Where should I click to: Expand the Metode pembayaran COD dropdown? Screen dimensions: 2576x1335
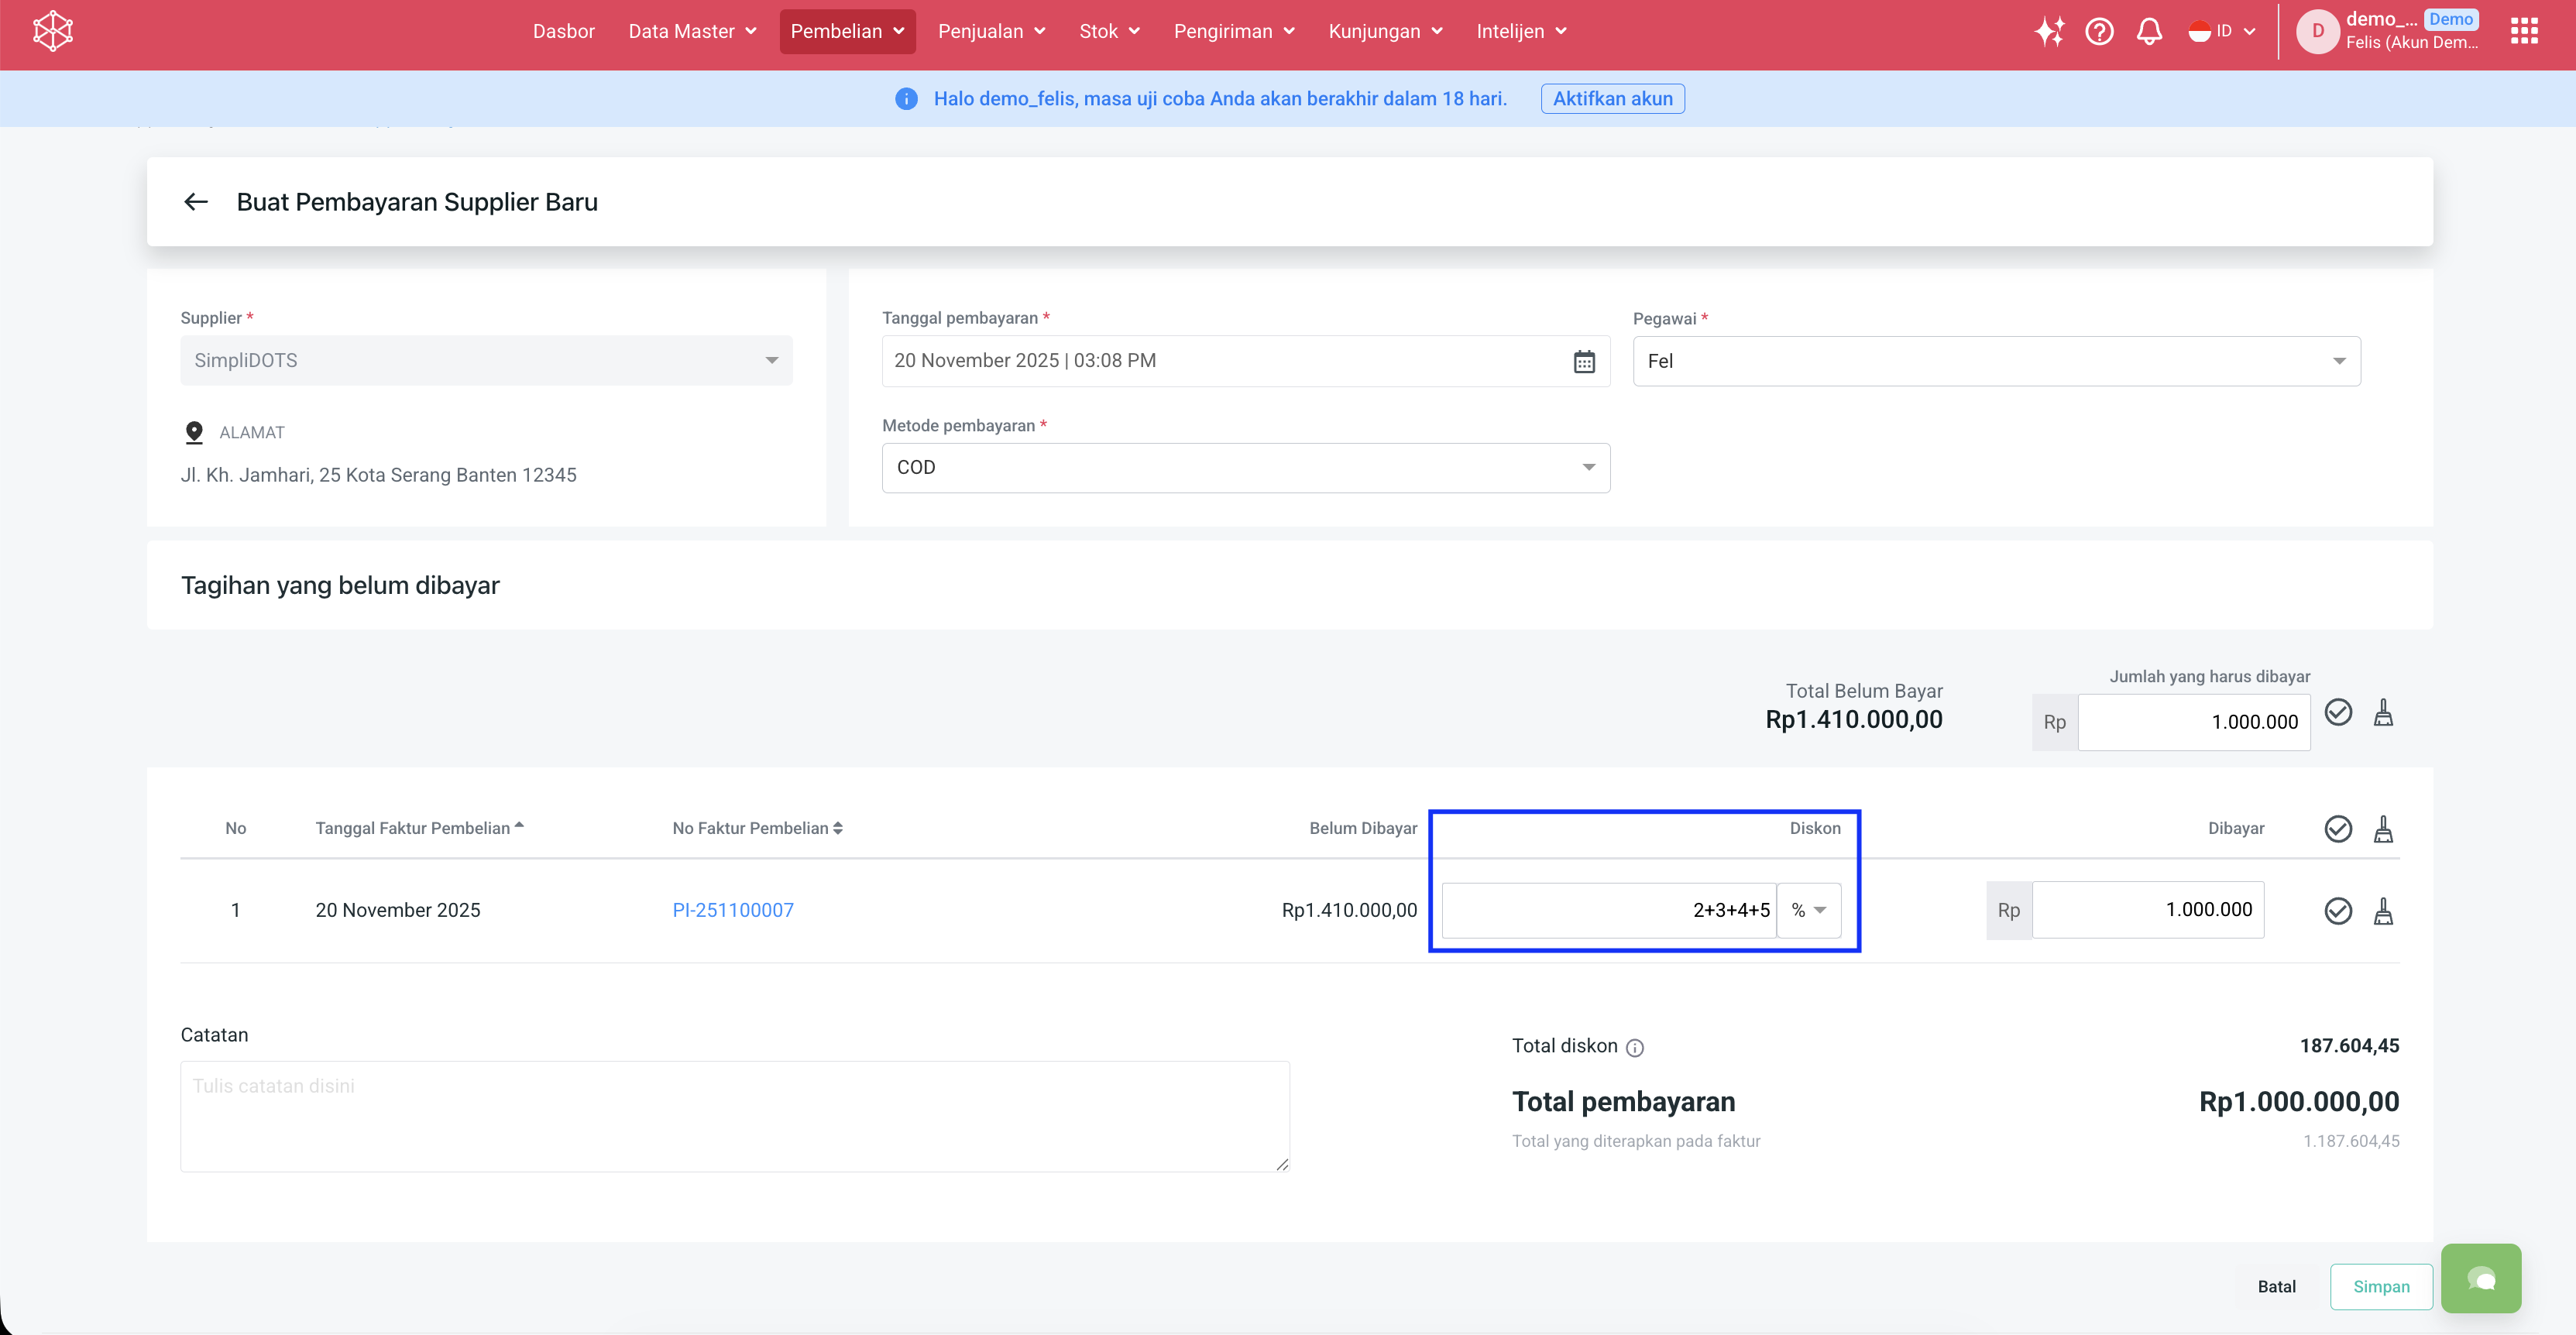click(1245, 468)
